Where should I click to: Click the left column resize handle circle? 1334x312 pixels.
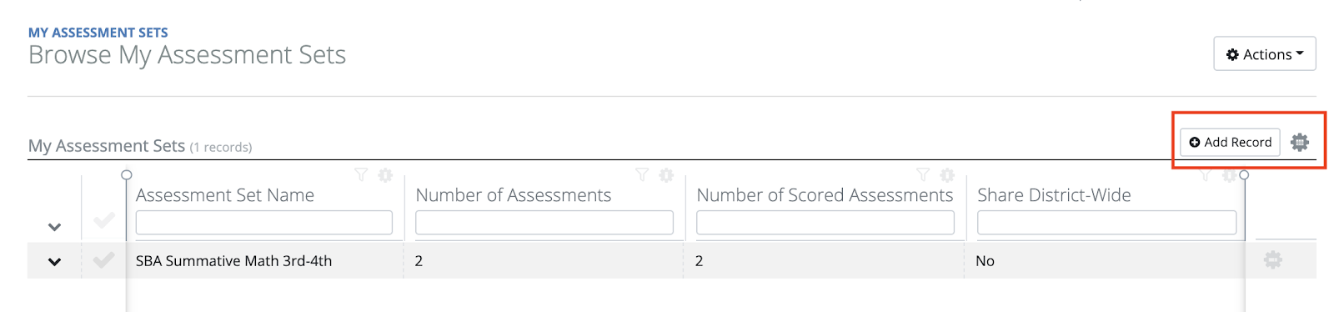tap(127, 175)
